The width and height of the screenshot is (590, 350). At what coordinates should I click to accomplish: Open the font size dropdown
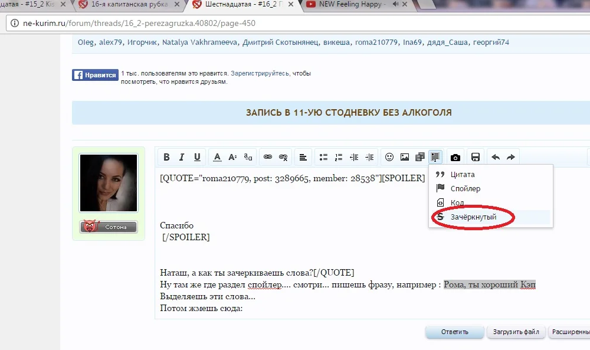click(231, 156)
